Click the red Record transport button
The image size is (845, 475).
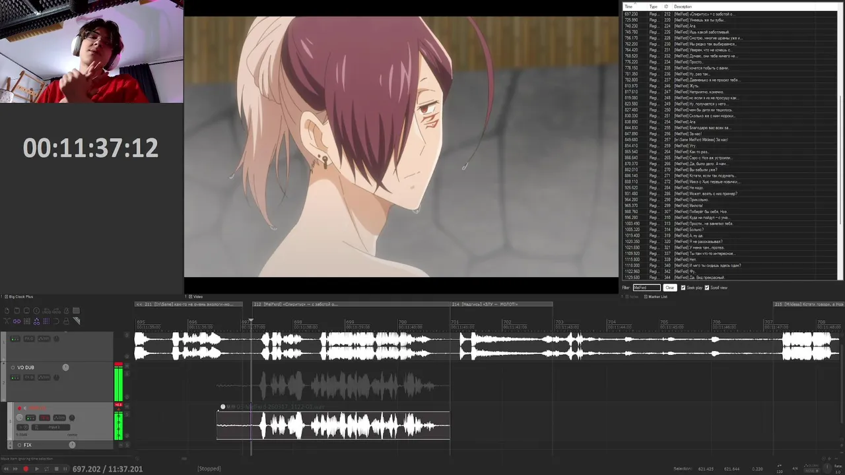point(26,468)
